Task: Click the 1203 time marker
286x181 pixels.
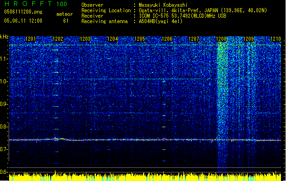Action: (85, 39)
